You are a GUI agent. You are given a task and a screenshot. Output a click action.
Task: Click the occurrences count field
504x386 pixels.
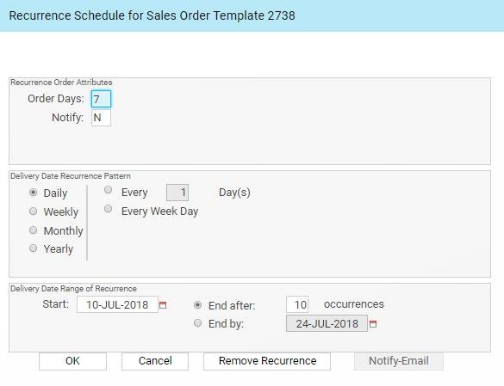pos(297,304)
